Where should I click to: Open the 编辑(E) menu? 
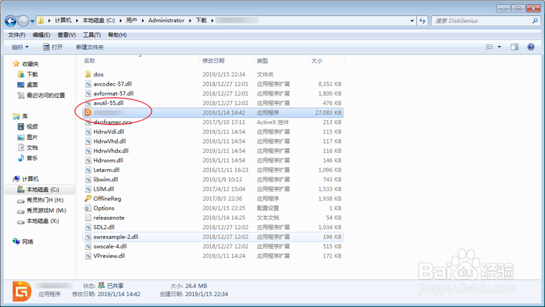[41, 35]
